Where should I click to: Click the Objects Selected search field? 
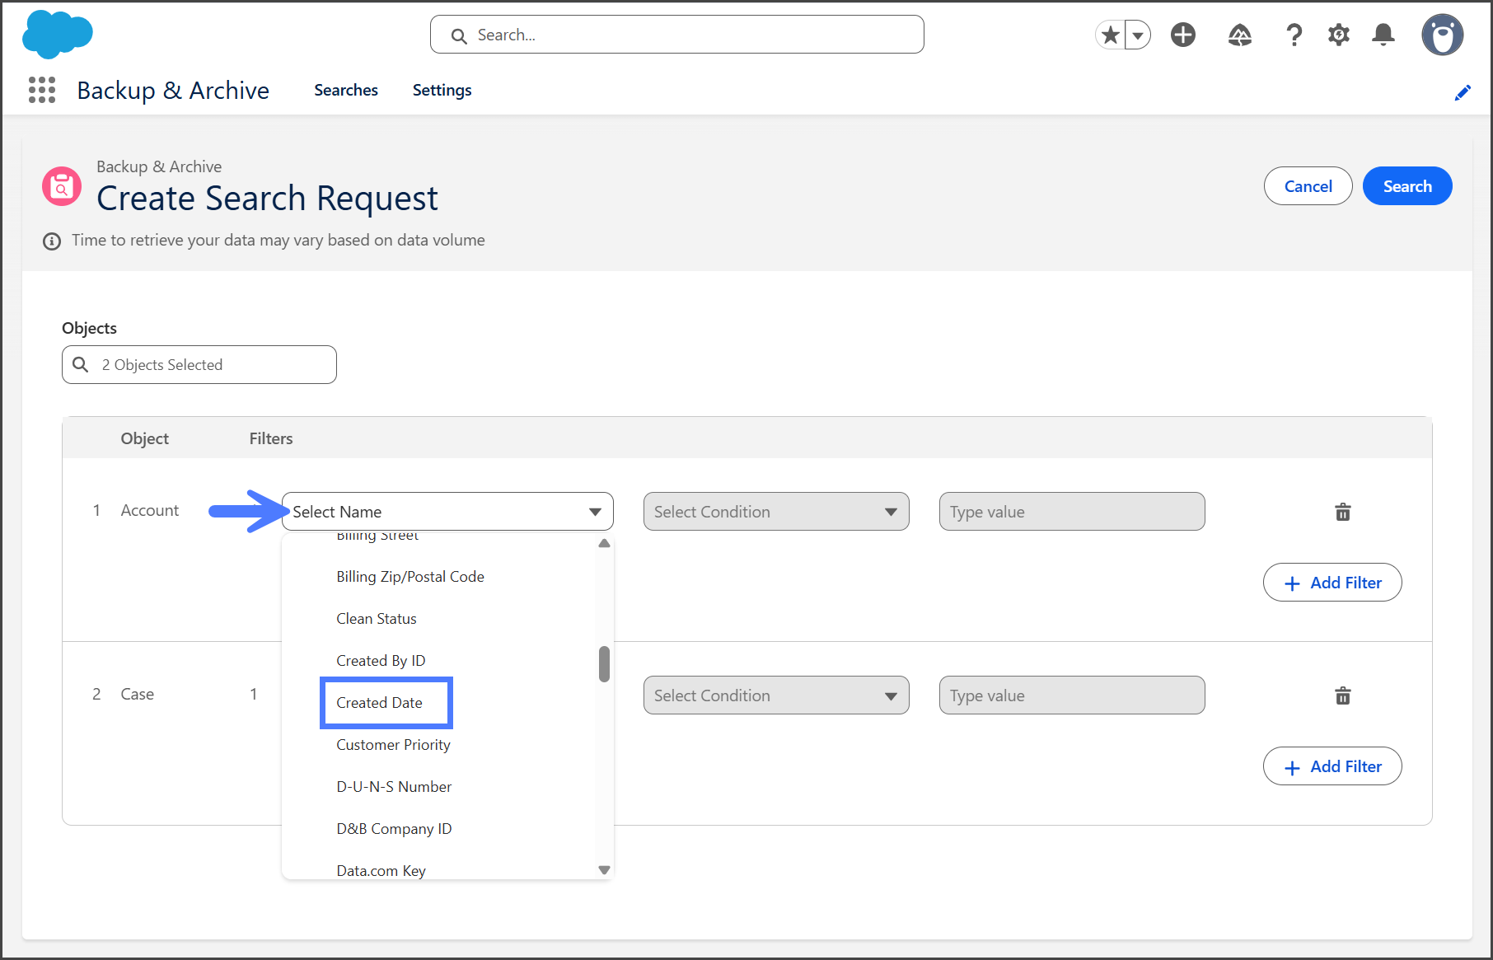click(x=199, y=365)
